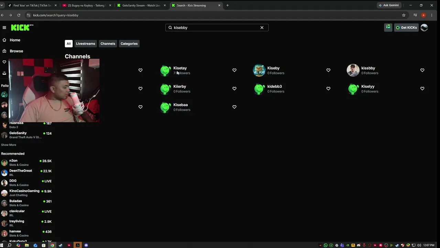
Task: Open the kissbby channel avatar
Action: coord(353,70)
